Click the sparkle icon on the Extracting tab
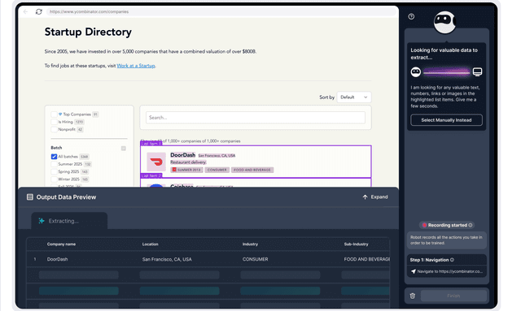This screenshot has height=311, width=521. coord(42,221)
